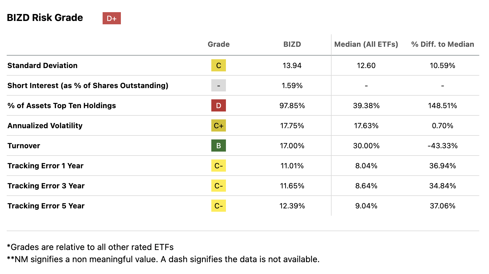Click the 97.85% top ten holdings value

coord(292,106)
